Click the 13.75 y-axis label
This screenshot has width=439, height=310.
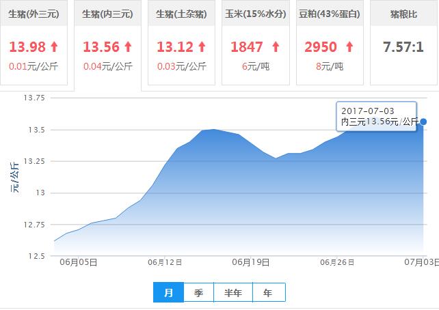click(34, 98)
